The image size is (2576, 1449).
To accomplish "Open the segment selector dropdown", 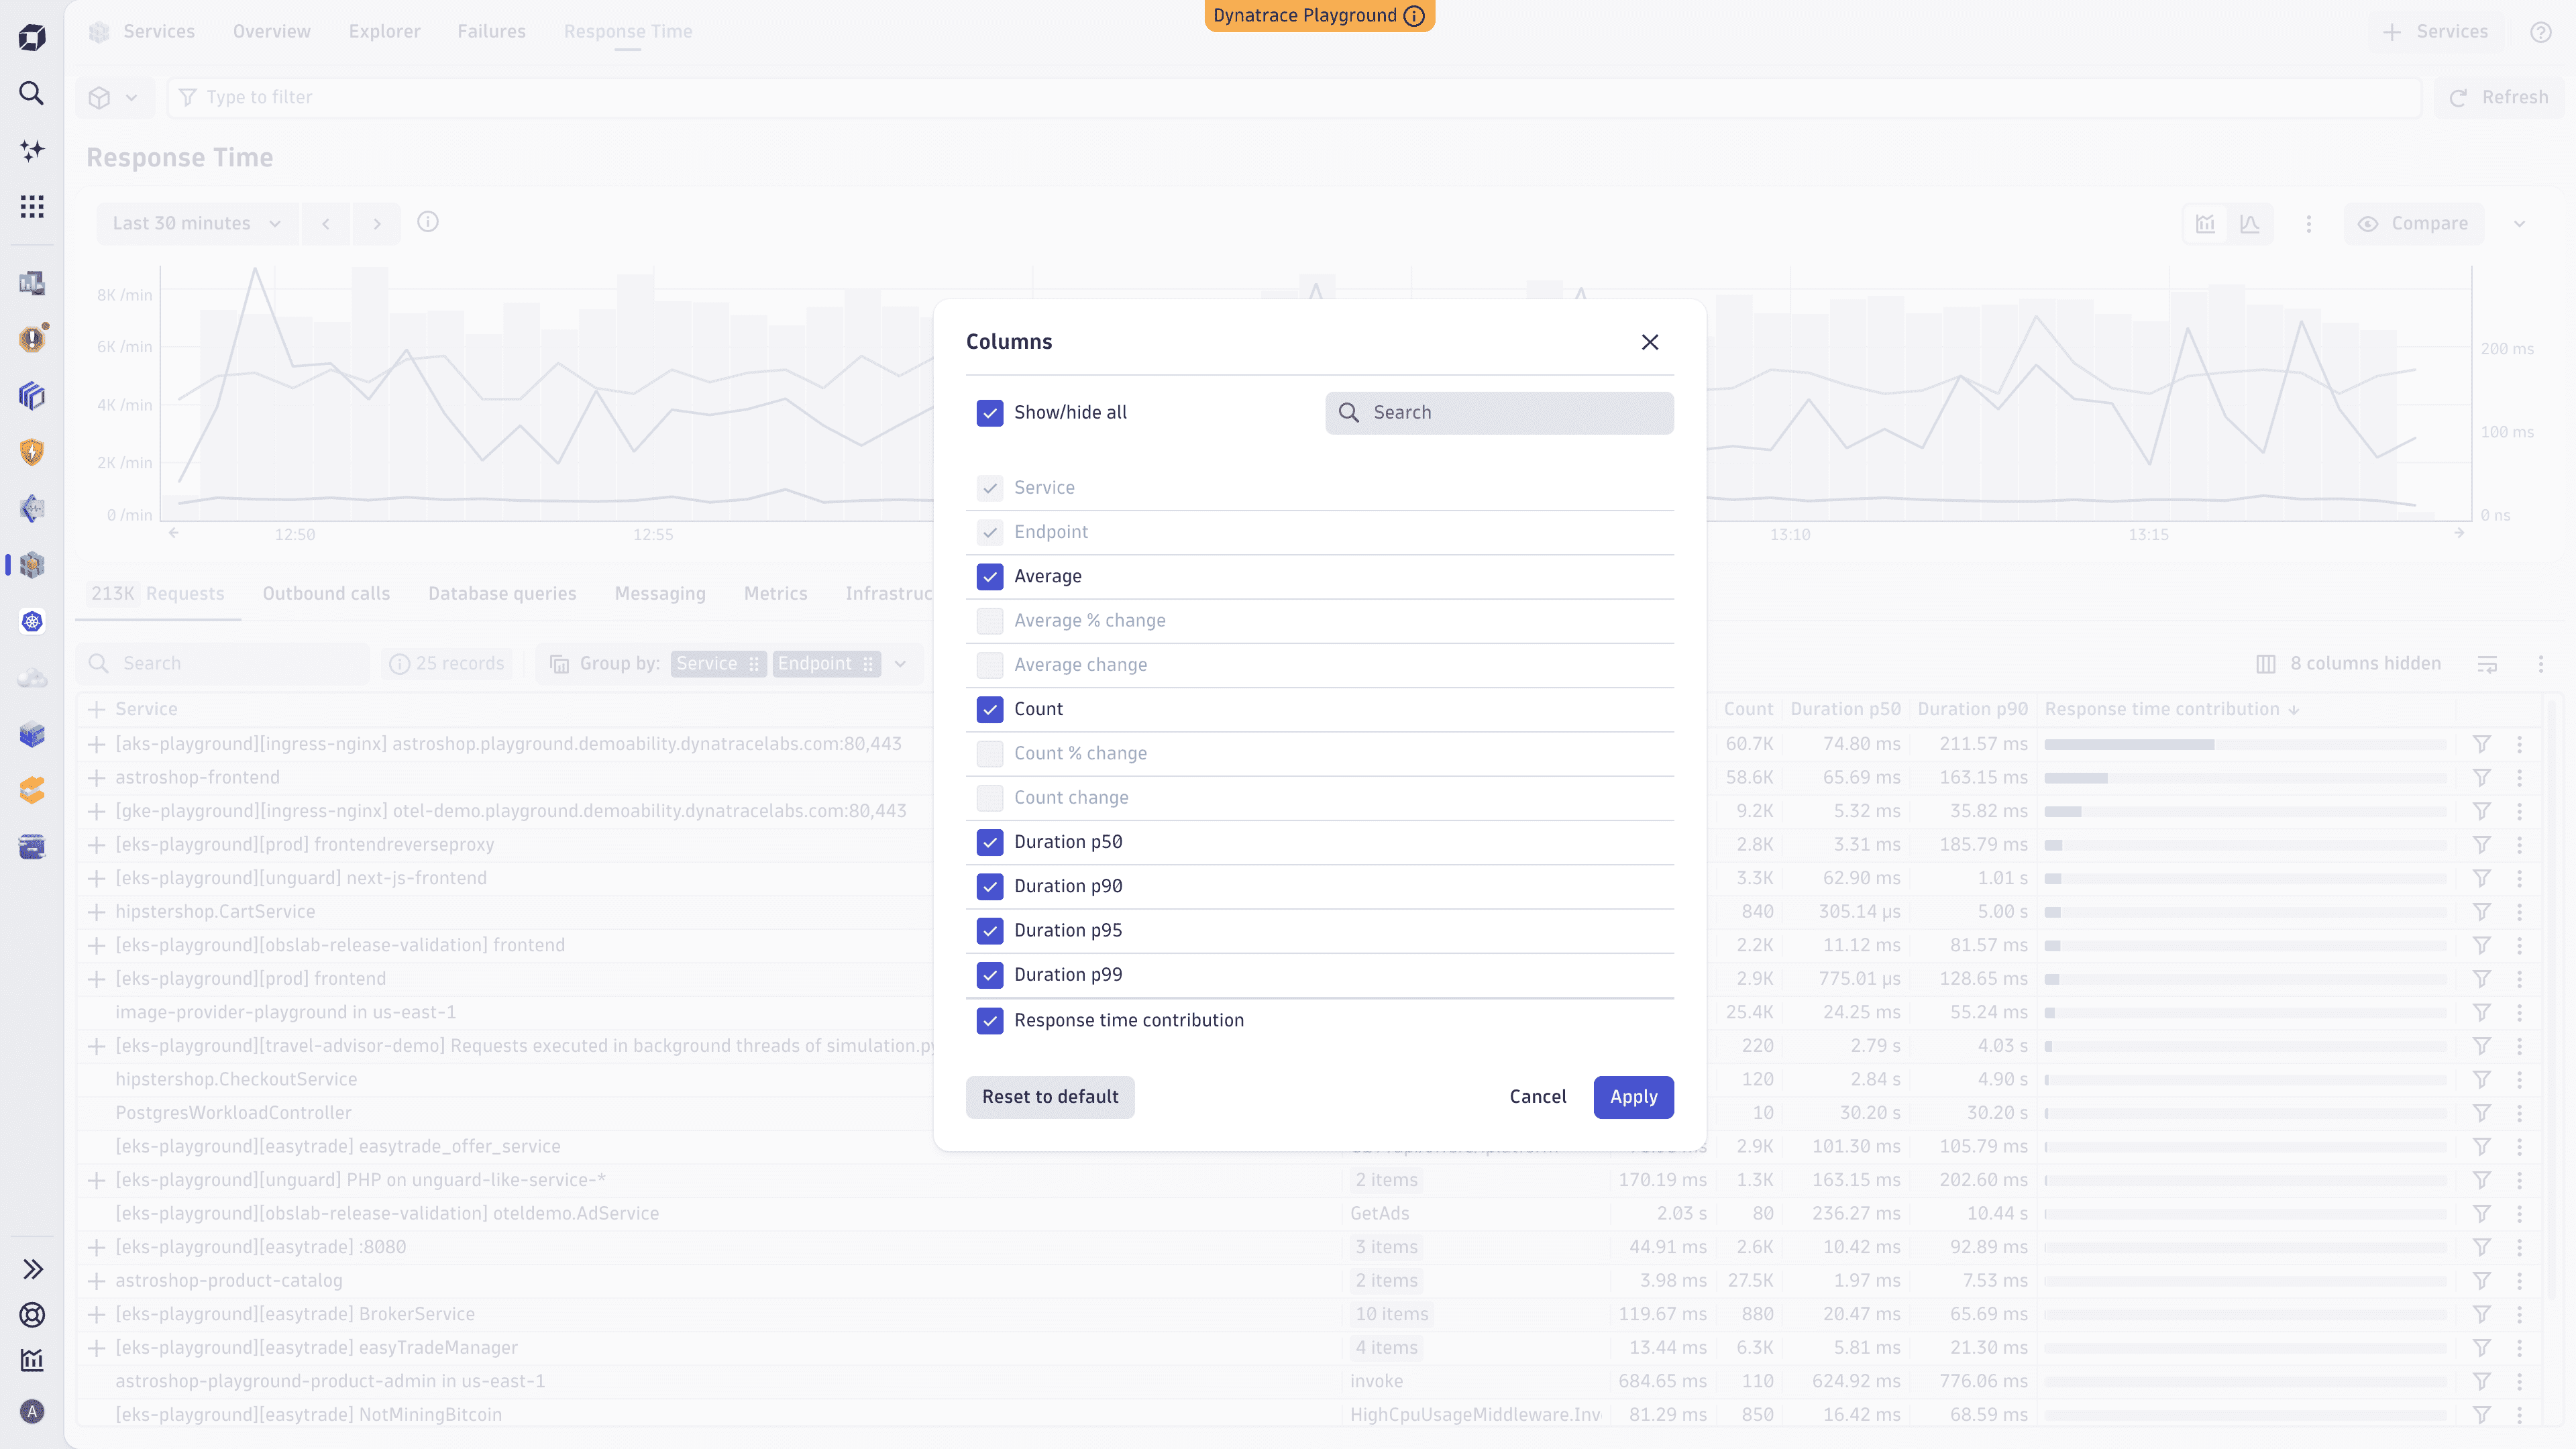I will (114, 98).
